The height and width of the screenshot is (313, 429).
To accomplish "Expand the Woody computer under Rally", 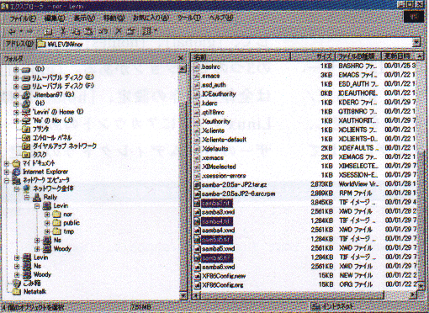I will coord(37,248).
